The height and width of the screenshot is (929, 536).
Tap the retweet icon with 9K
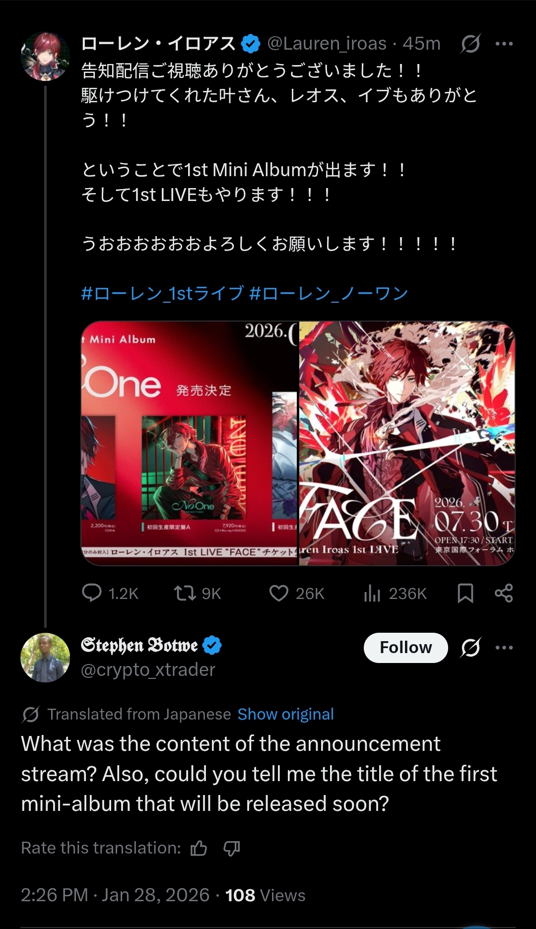[185, 593]
